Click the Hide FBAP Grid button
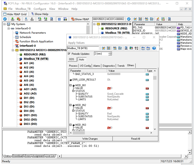Screen dimensions: 194x165 click(x=15, y=14)
